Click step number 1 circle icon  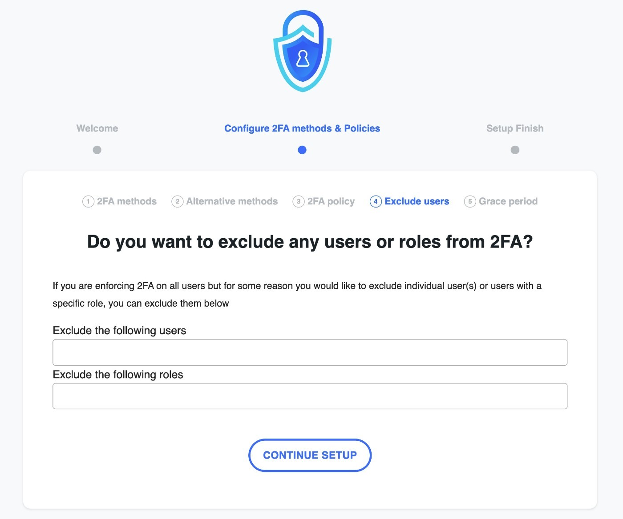point(88,201)
